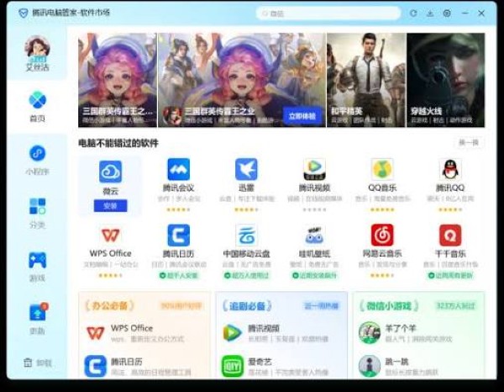Image resolution: width=504 pixels, height=392 pixels.
Task: Open 腾讯日历 icon in 办公必备 card
Action: coord(96,366)
